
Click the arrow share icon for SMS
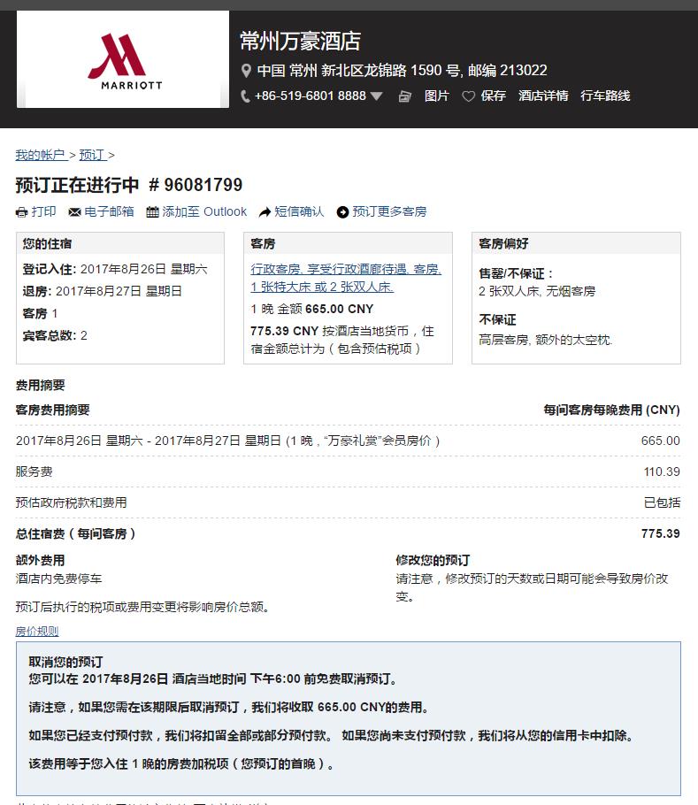265,212
